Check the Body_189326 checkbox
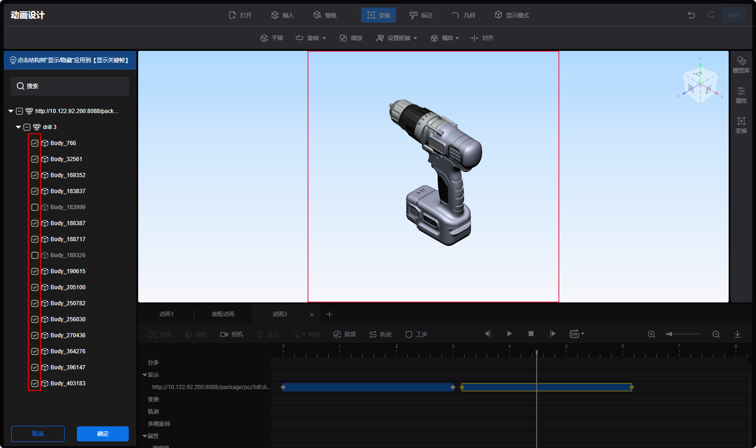756x448 pixels. click(35, 255)
